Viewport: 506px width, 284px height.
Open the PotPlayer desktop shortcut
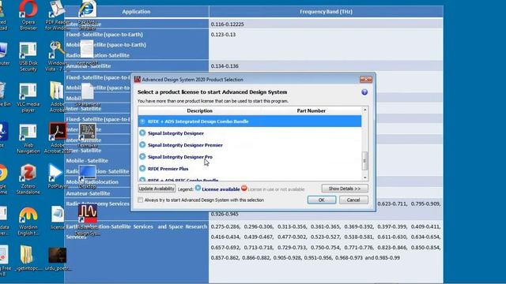click(57, 177)
